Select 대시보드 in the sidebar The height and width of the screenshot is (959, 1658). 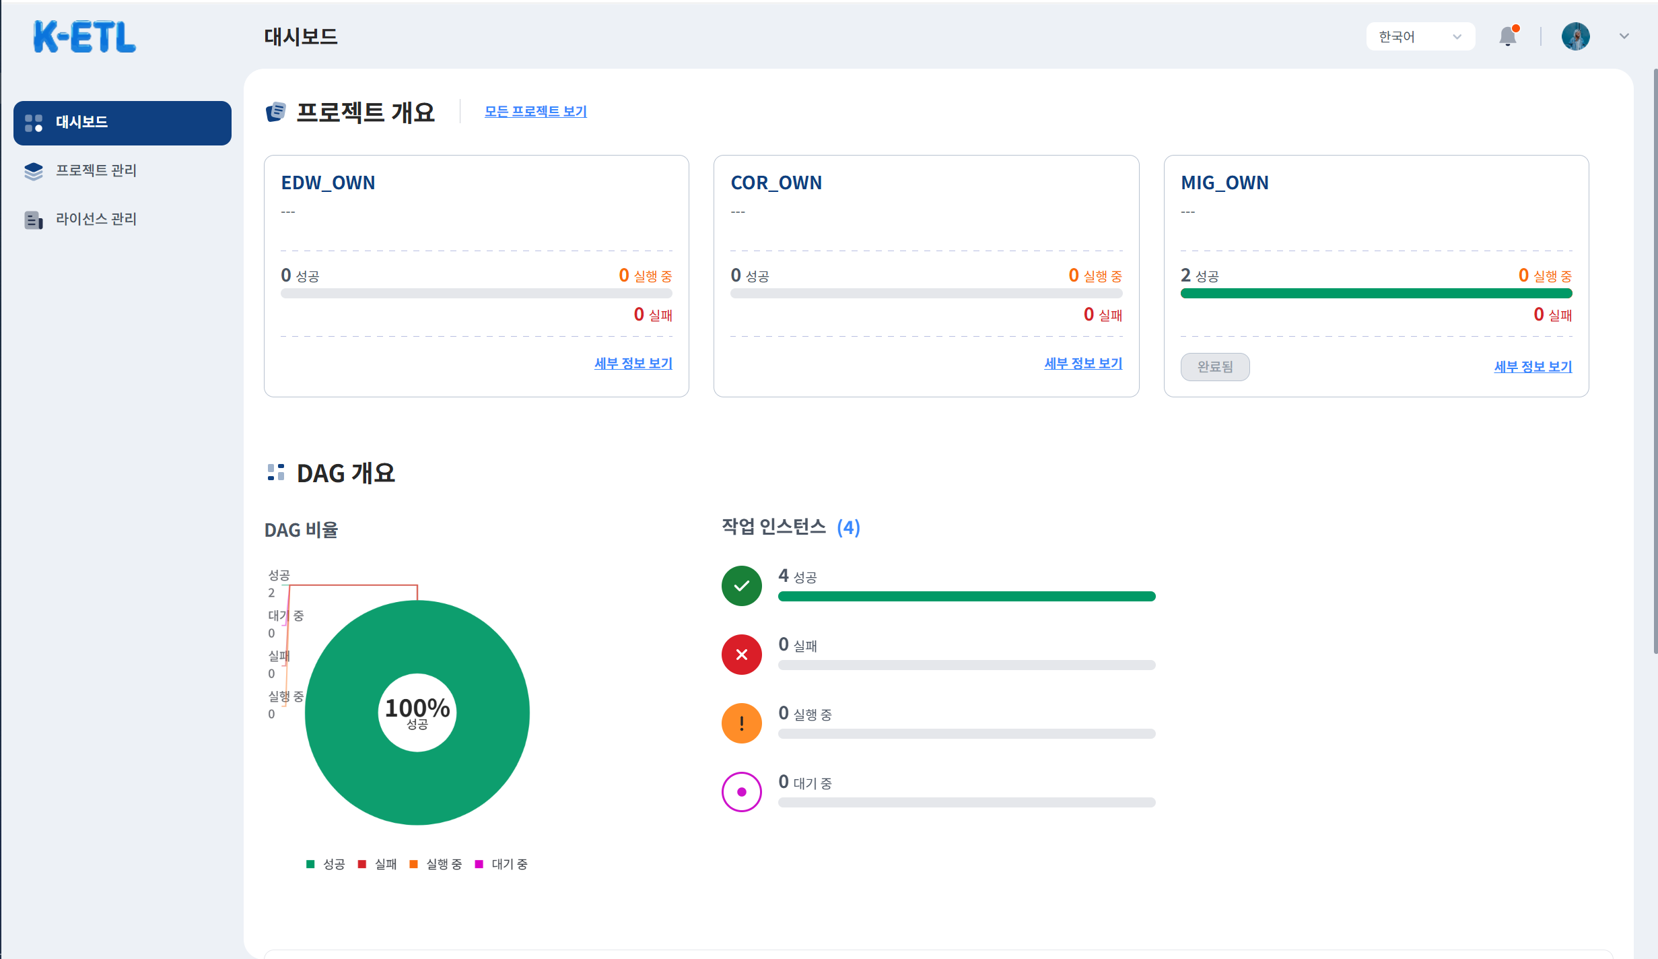[123, 123]
